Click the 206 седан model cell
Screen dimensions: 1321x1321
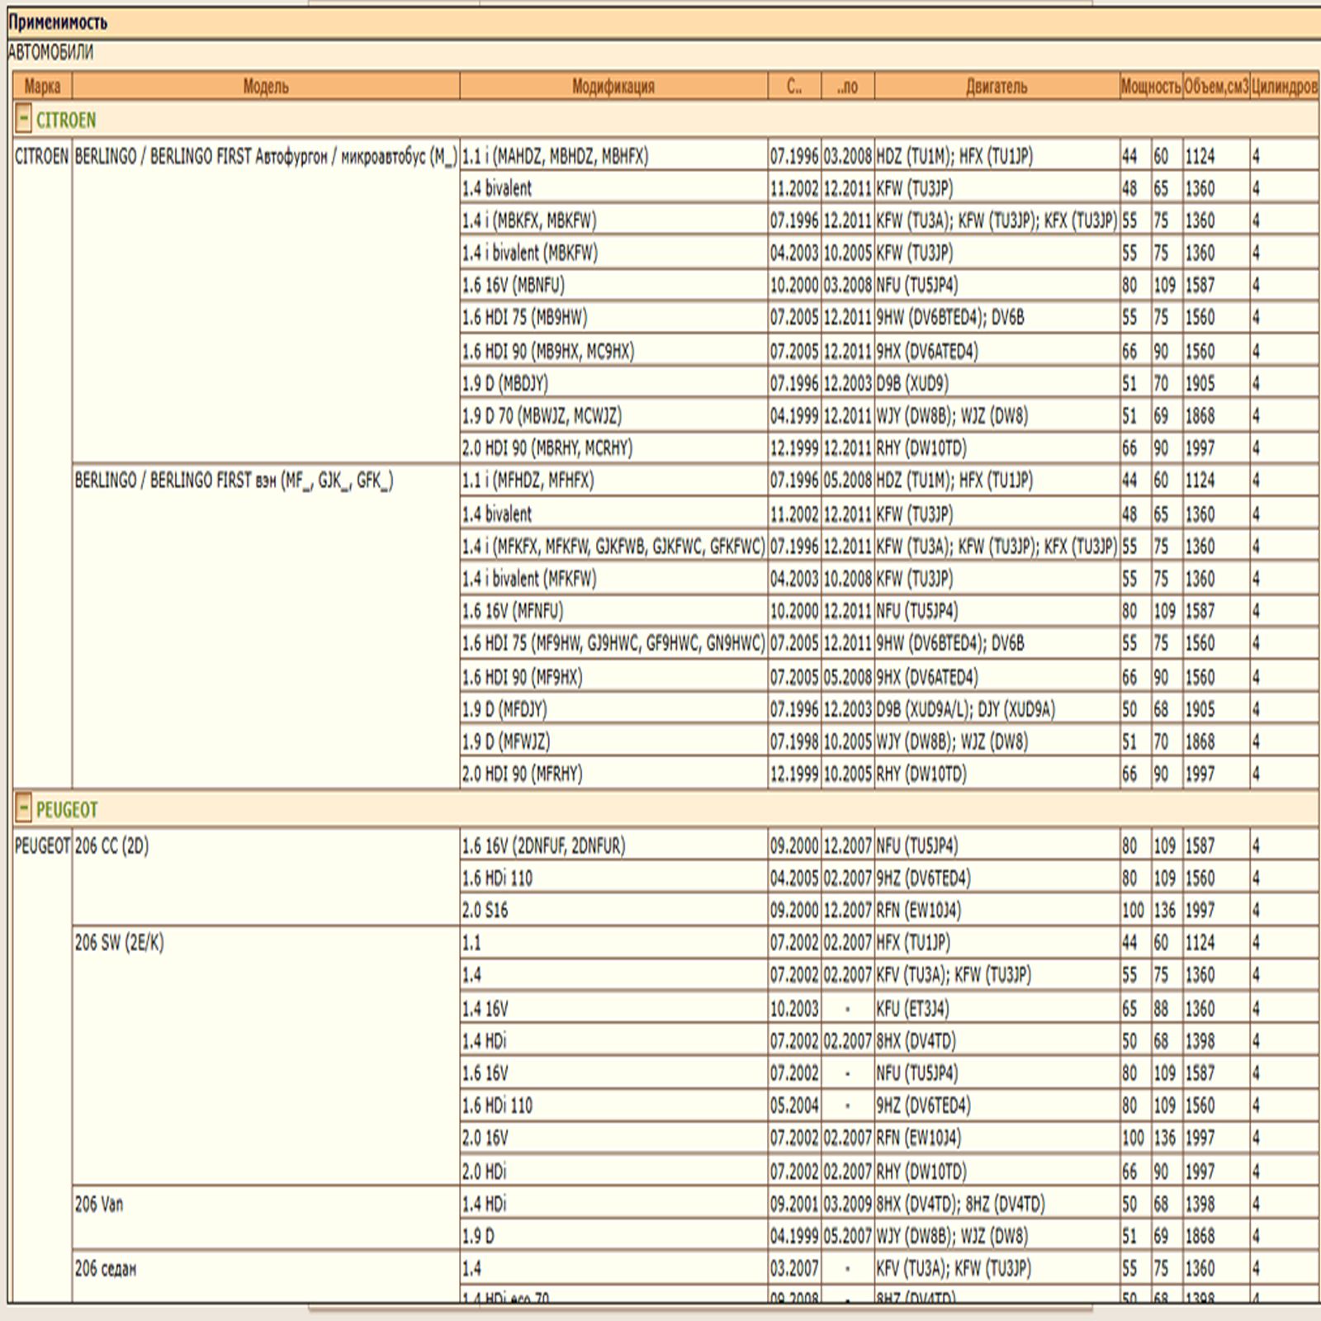(105, 1269)
